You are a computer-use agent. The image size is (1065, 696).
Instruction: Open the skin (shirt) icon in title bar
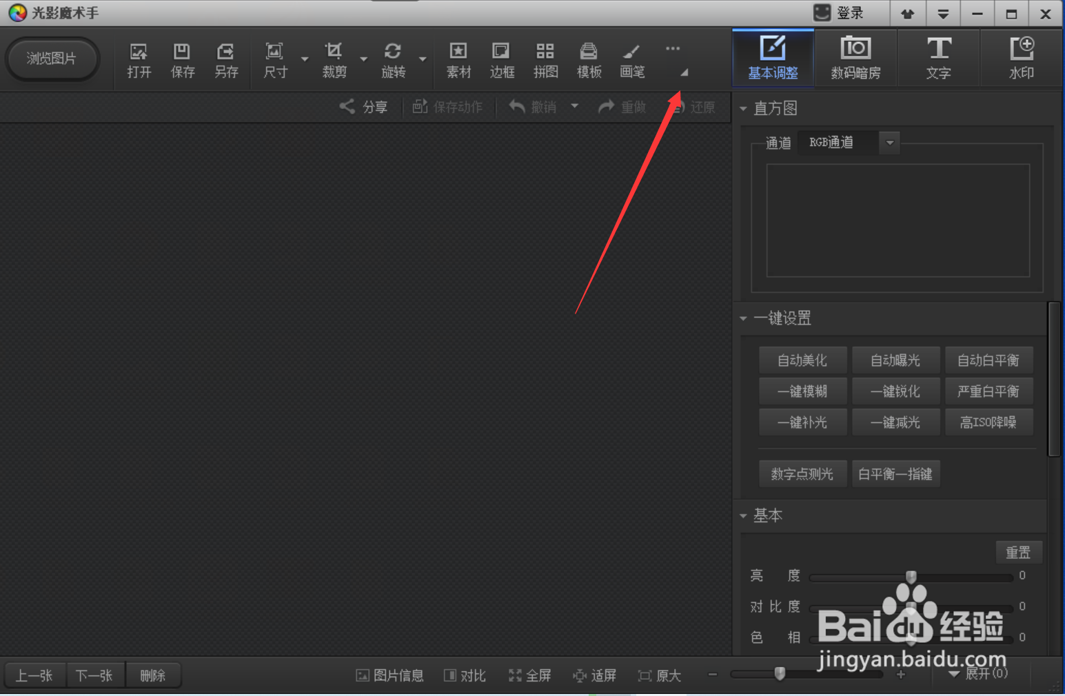(907, 14)
